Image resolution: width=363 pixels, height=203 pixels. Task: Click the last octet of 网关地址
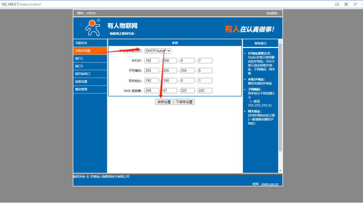click(x=205, y=81)
